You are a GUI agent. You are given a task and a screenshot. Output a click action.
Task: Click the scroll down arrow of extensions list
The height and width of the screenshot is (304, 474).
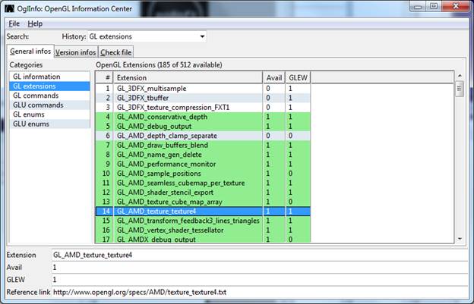pyautogui.click(x=459, y=238)
